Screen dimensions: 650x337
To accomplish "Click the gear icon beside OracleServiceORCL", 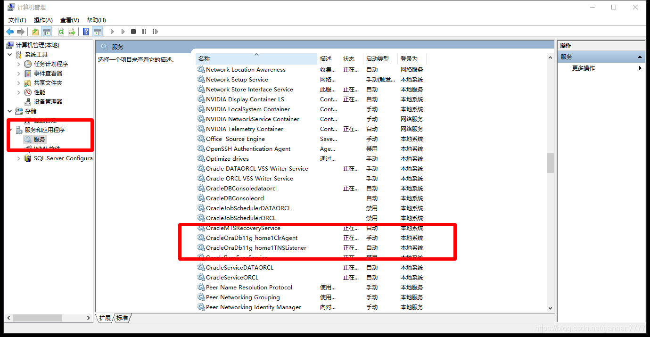I will click(201, 277).
